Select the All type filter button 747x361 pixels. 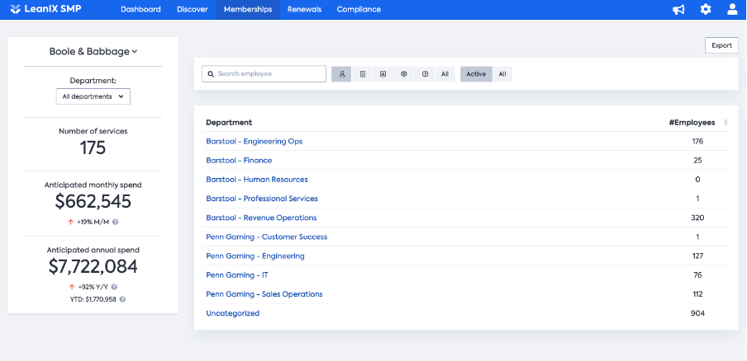(x=445, y=74)
